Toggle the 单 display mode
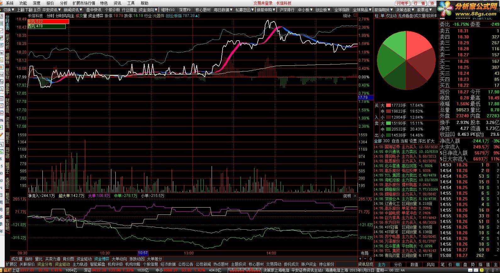Screen dimensions: 500x273 382,16
